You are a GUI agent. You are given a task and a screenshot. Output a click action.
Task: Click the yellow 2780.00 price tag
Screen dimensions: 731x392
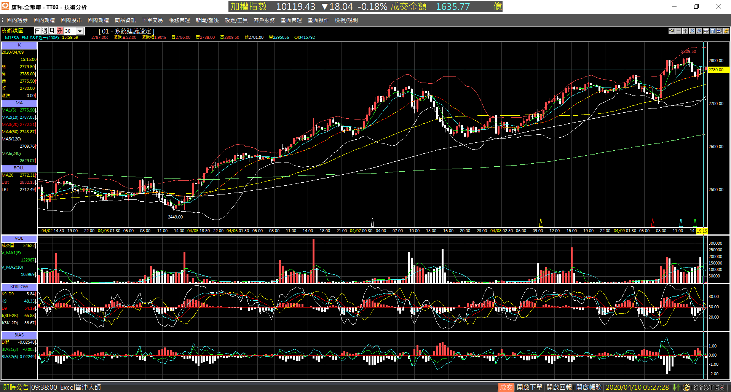click(x=718, y=70)
